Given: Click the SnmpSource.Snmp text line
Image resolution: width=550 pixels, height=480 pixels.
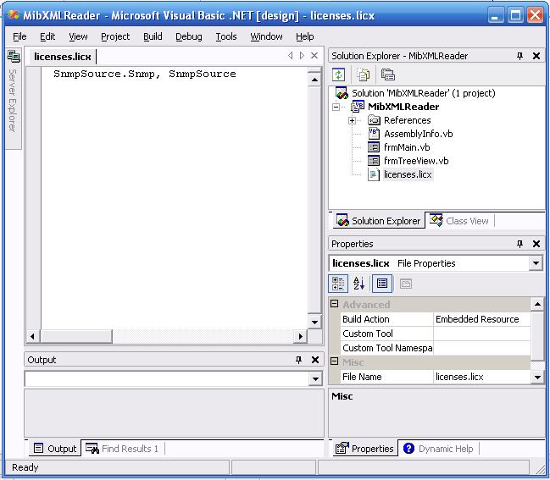Looking at the screenshot, I should coord(145,74).
